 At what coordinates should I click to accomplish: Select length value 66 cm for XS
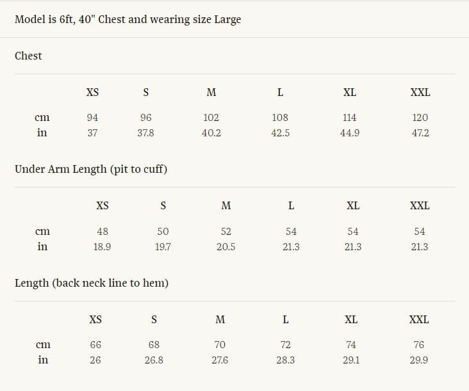[95, 345]
